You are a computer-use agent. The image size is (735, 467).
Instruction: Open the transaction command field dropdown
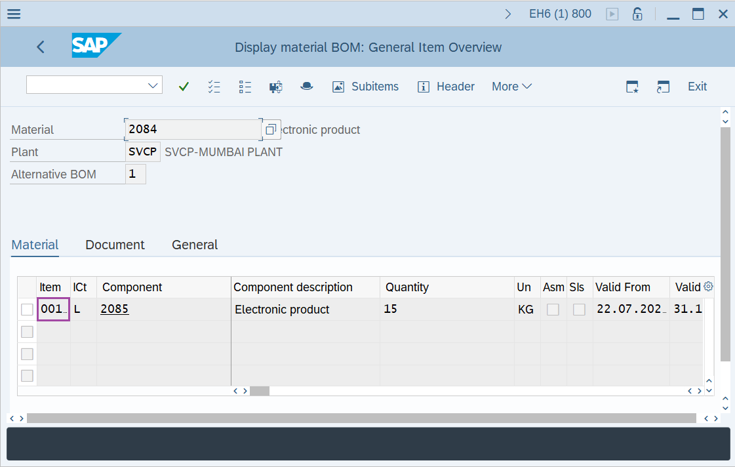tap(153, 85)
